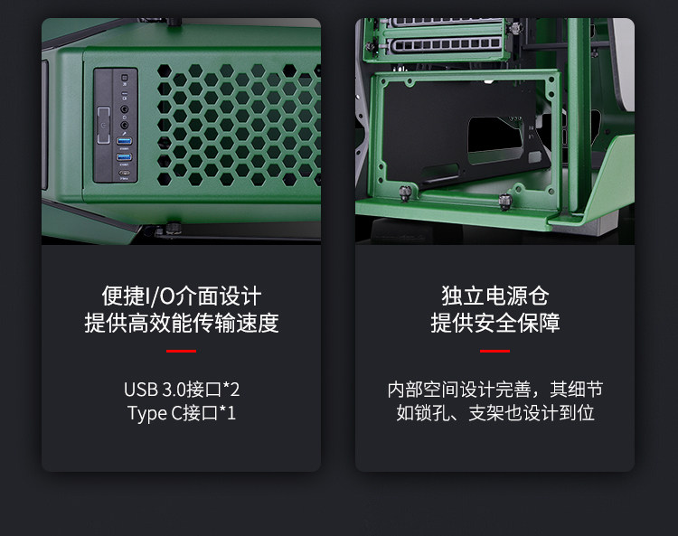Click the power button on I/O panel
The height and width of the screenshot is (536, 678).
tap(103, 126)
